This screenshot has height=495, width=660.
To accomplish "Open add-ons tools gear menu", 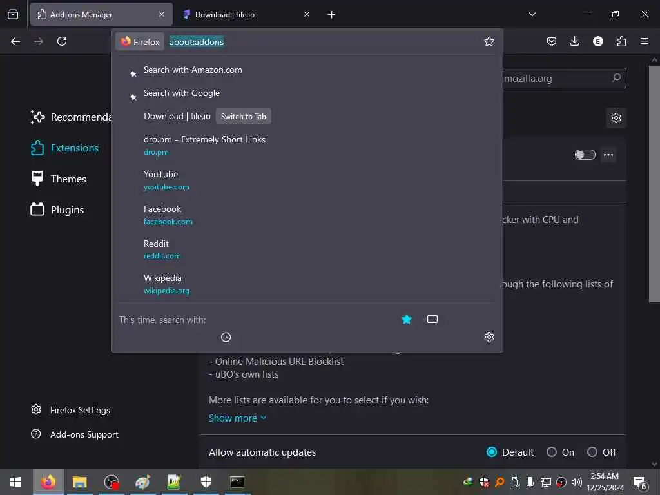I will 616,118.
